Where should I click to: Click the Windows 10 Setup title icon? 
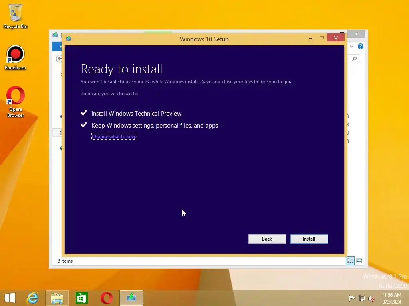pos(69,38)
